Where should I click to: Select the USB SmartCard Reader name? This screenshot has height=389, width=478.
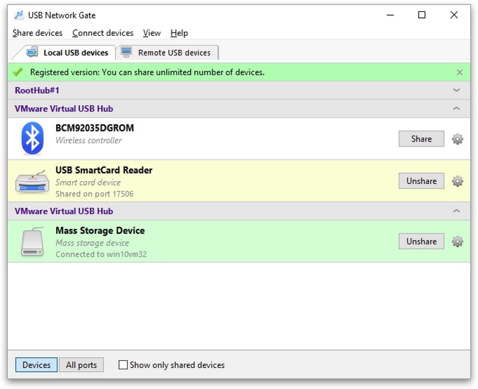[104, 170]
